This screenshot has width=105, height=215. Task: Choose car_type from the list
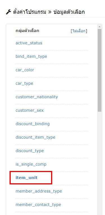click(24, 83)
